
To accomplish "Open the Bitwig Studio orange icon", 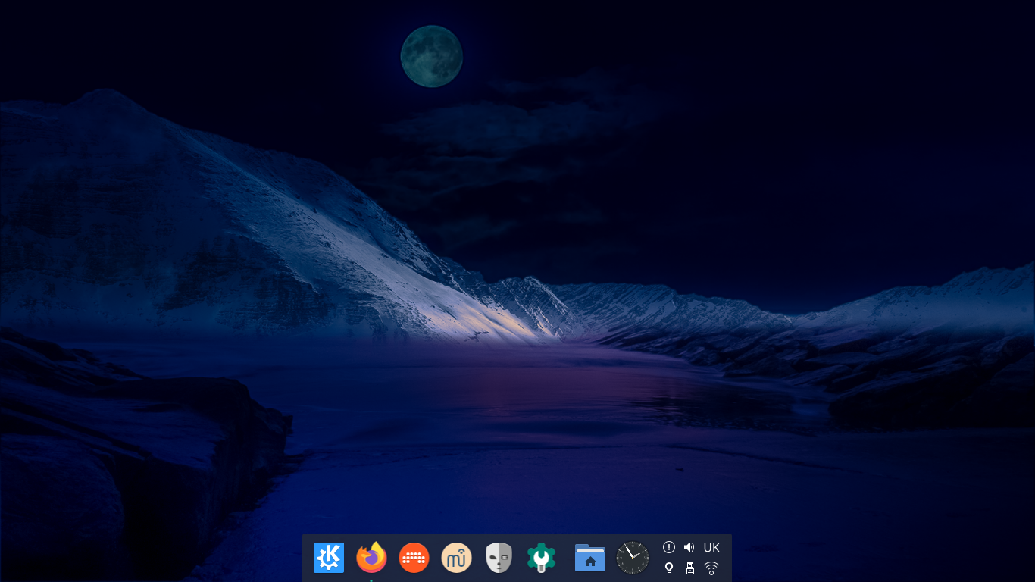I will pyautogui.click(x=414, y=558).
